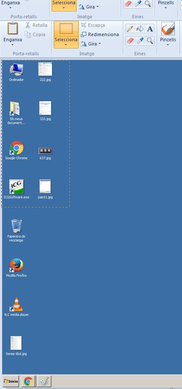Open Chrome from the taskbar
This screenshot has height=389, width=182.
tap(28, 381)
